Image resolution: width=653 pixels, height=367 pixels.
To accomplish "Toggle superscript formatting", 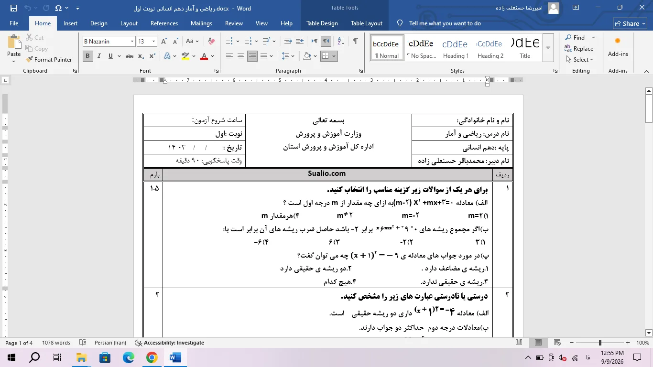I will 152,56.
